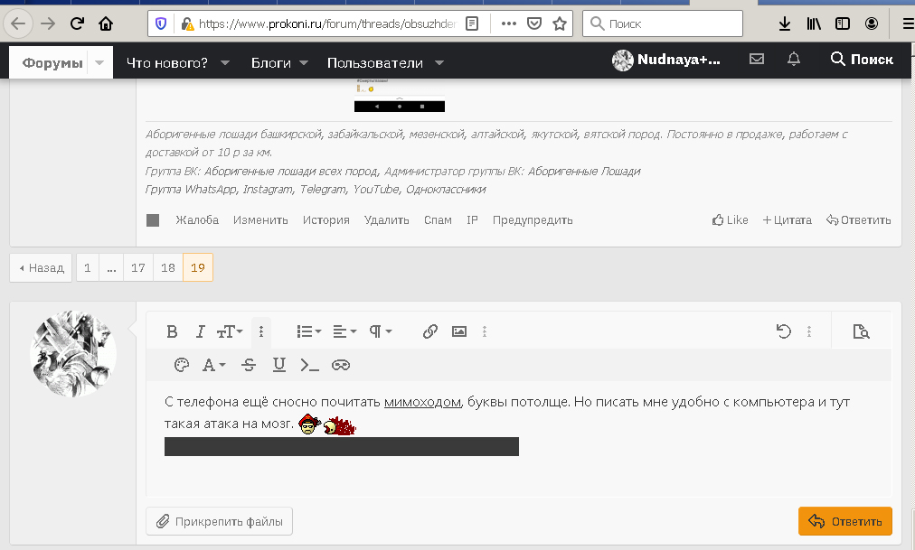Apply strikethrough formatting

[x=249, y=365]
